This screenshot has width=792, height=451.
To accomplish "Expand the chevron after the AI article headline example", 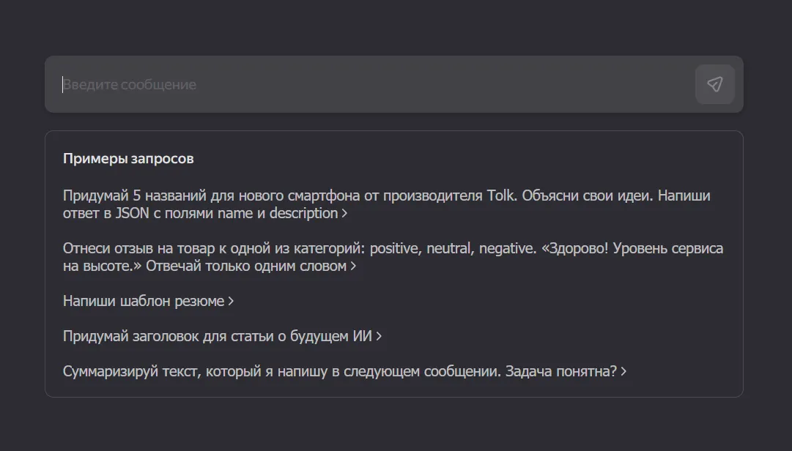I will [x=378, y=336].
